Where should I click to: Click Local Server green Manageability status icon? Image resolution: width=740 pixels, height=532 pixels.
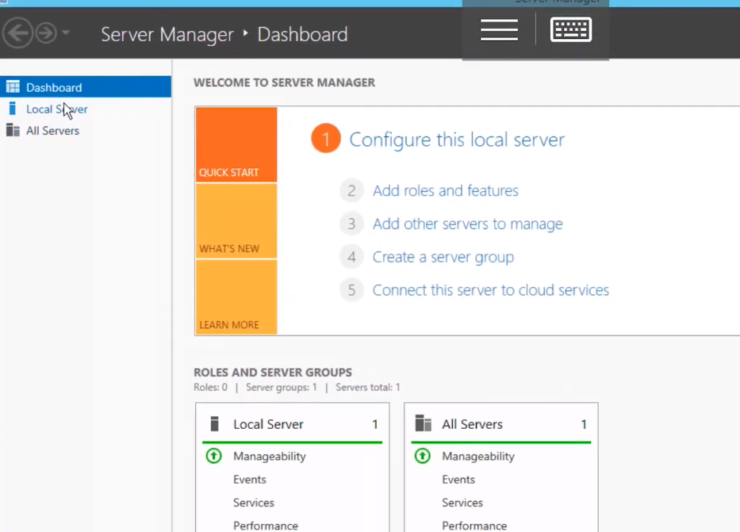[213, 457]
